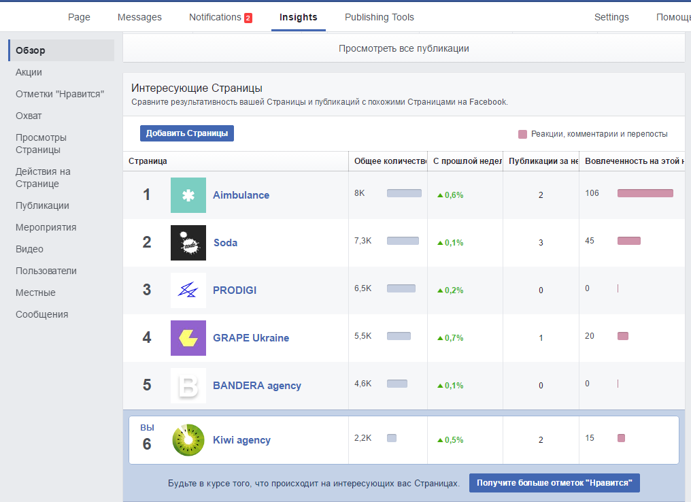691x502 pixels.
Task: Select the Insights tab
Action: [299, 17]
